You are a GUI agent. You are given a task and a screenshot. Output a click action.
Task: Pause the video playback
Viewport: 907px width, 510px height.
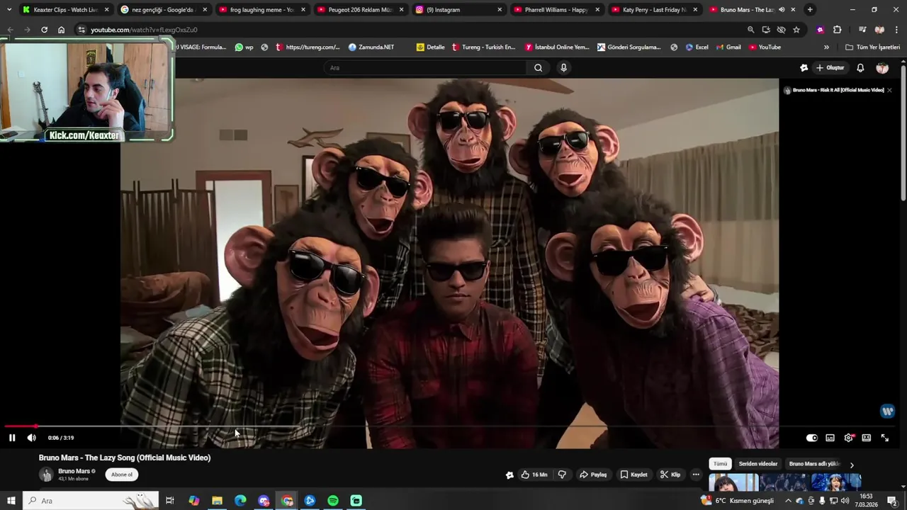point(12,438)
